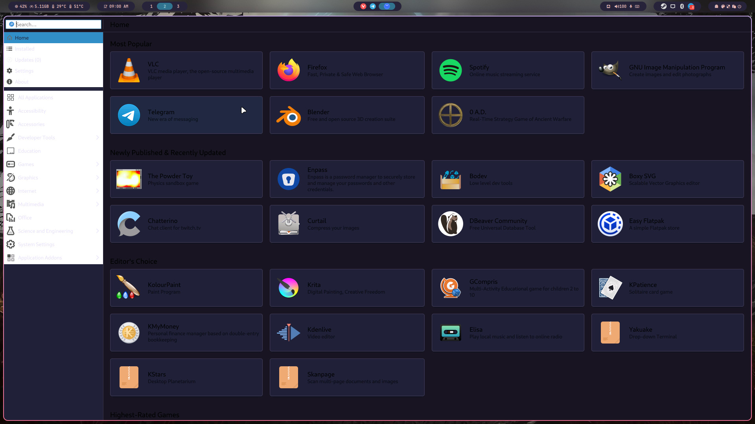Expand the Developer Tools category arrow
The width and height of the screenshot is (755, 424).
(97, 137)
